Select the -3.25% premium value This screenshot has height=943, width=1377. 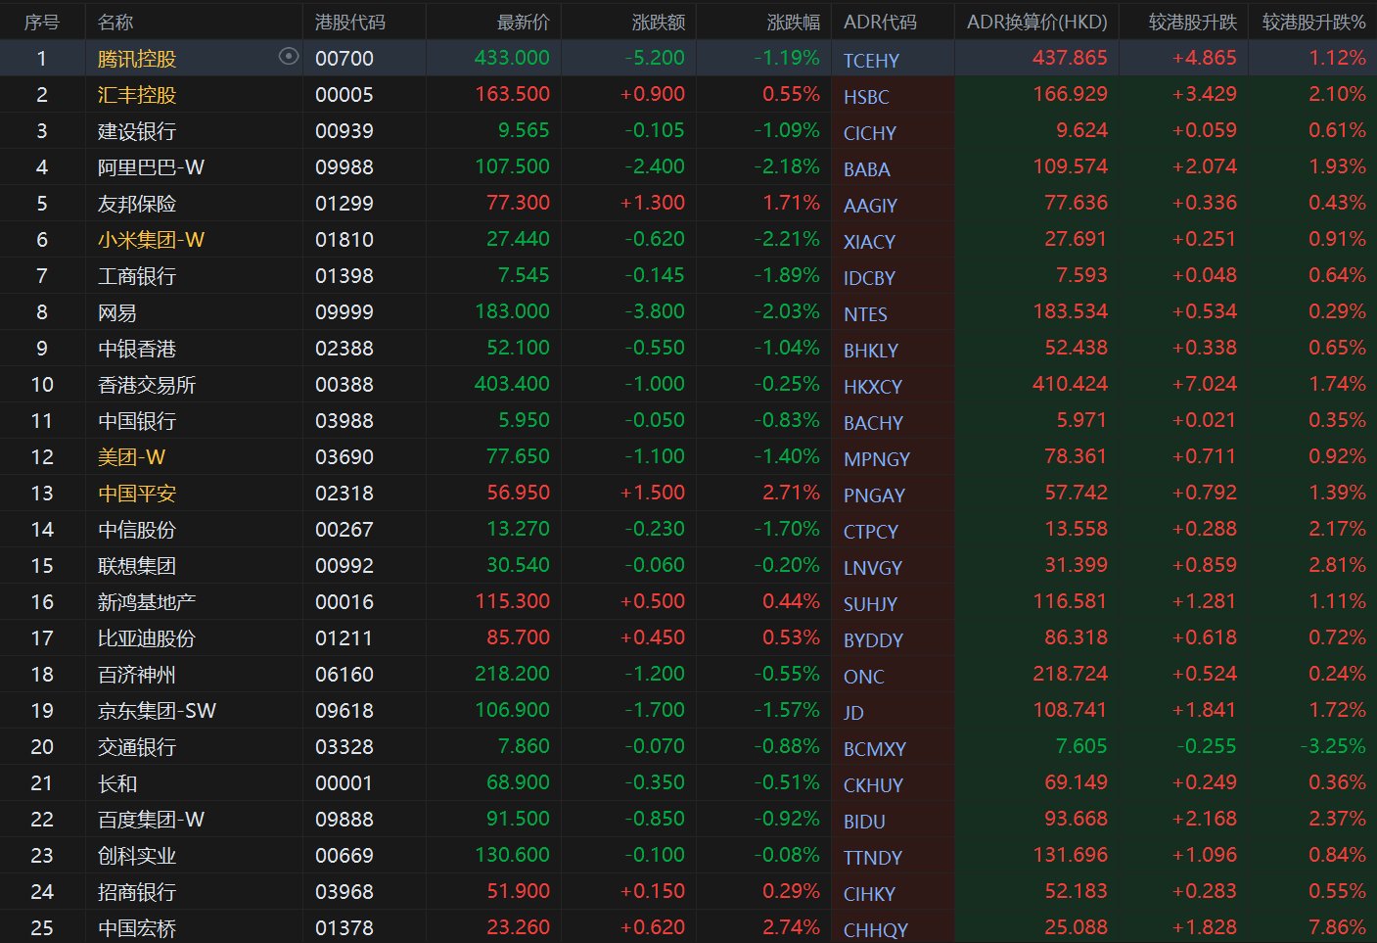1333,746
